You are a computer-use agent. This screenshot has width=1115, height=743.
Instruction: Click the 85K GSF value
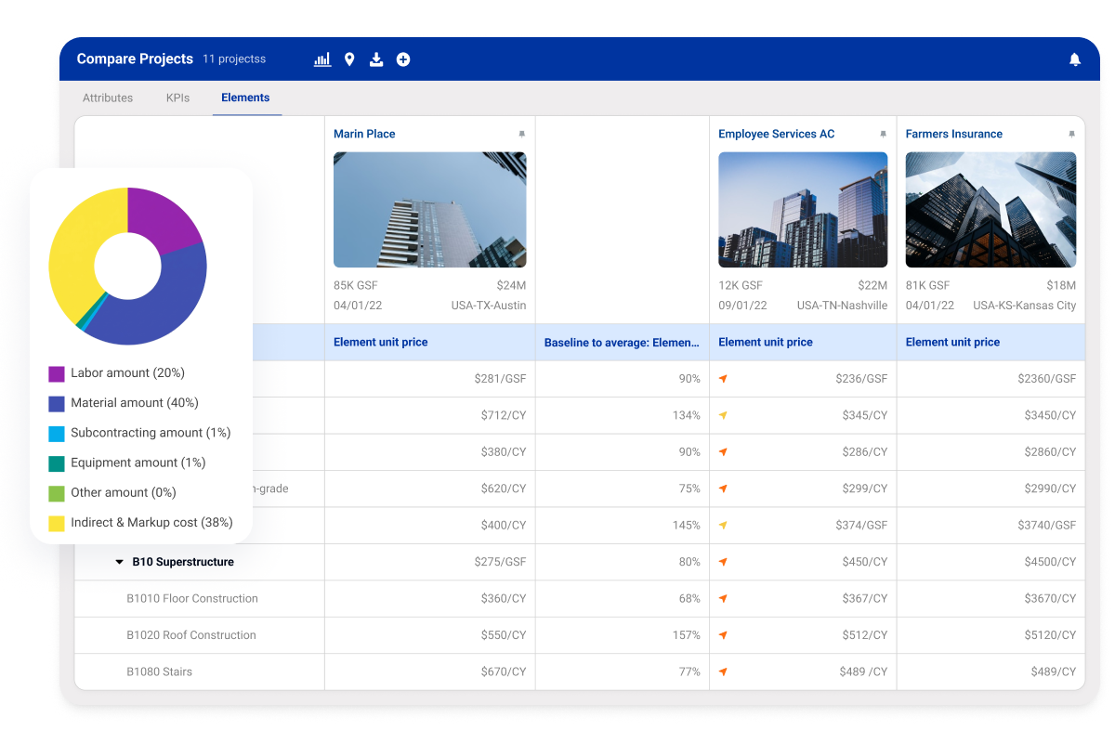(x=356, y=286)
